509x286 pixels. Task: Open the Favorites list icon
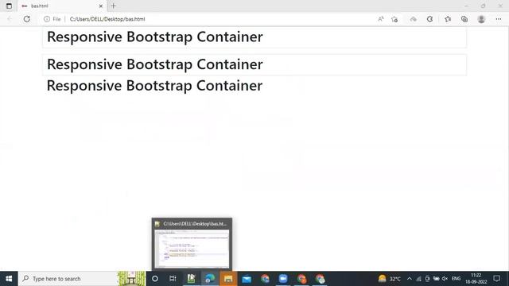448,19
